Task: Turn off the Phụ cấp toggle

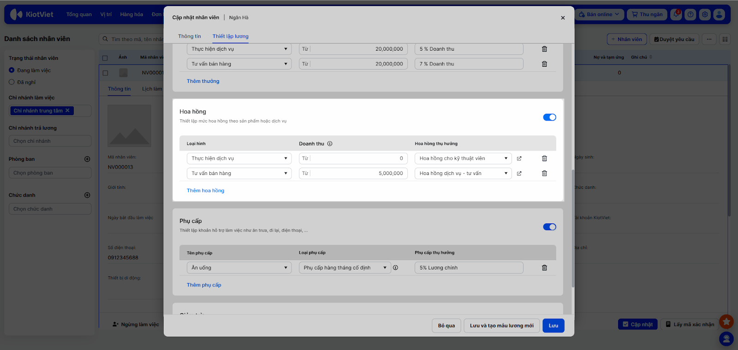Action: coord(549,227)
